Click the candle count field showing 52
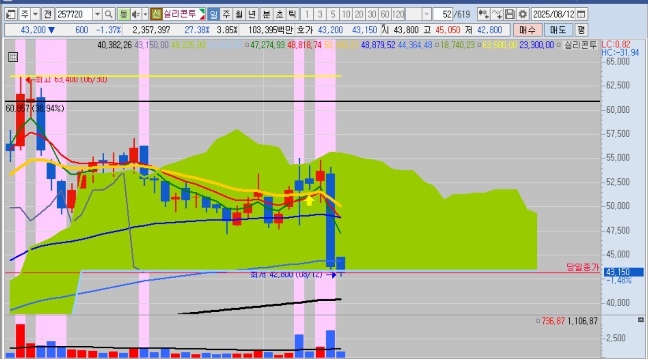648x359 pixels. click(x=443, y=14)
